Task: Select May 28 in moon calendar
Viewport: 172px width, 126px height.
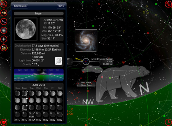Action: (x=24, y=93)
